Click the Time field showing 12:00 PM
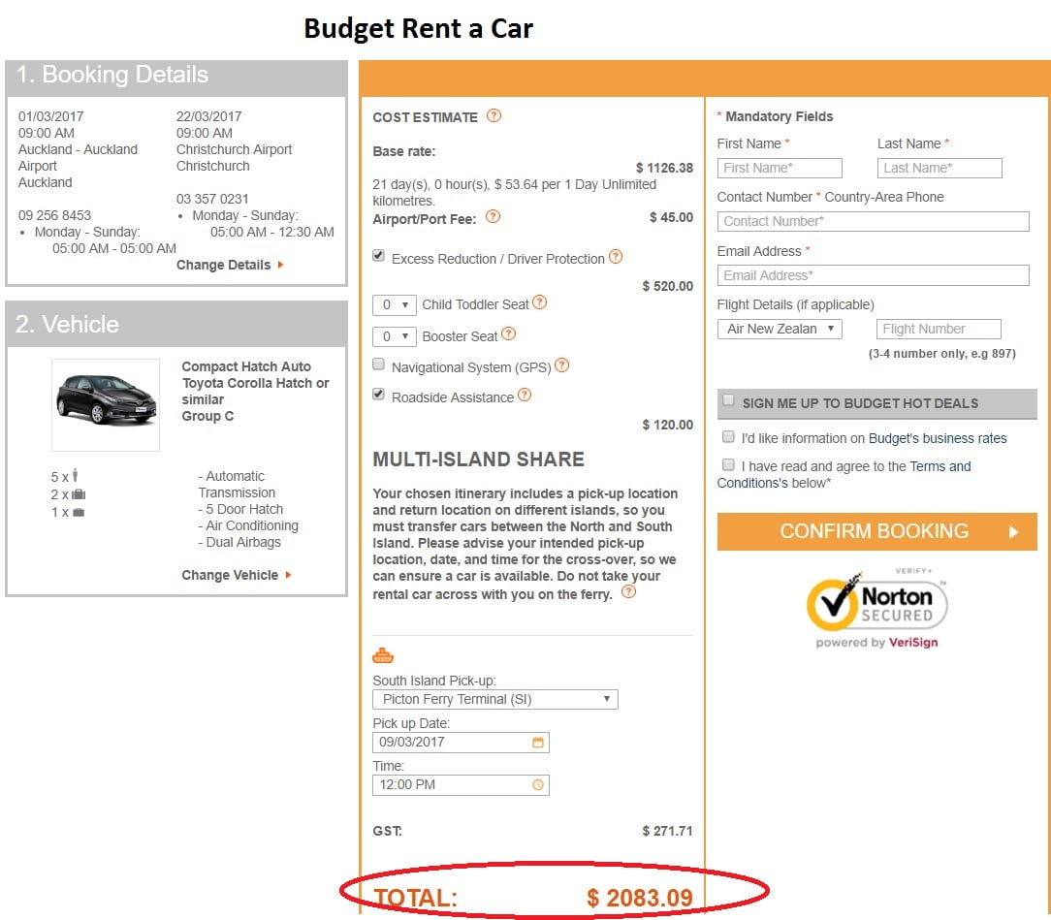This screenshot has height=920, width=1051. [461, 785]
